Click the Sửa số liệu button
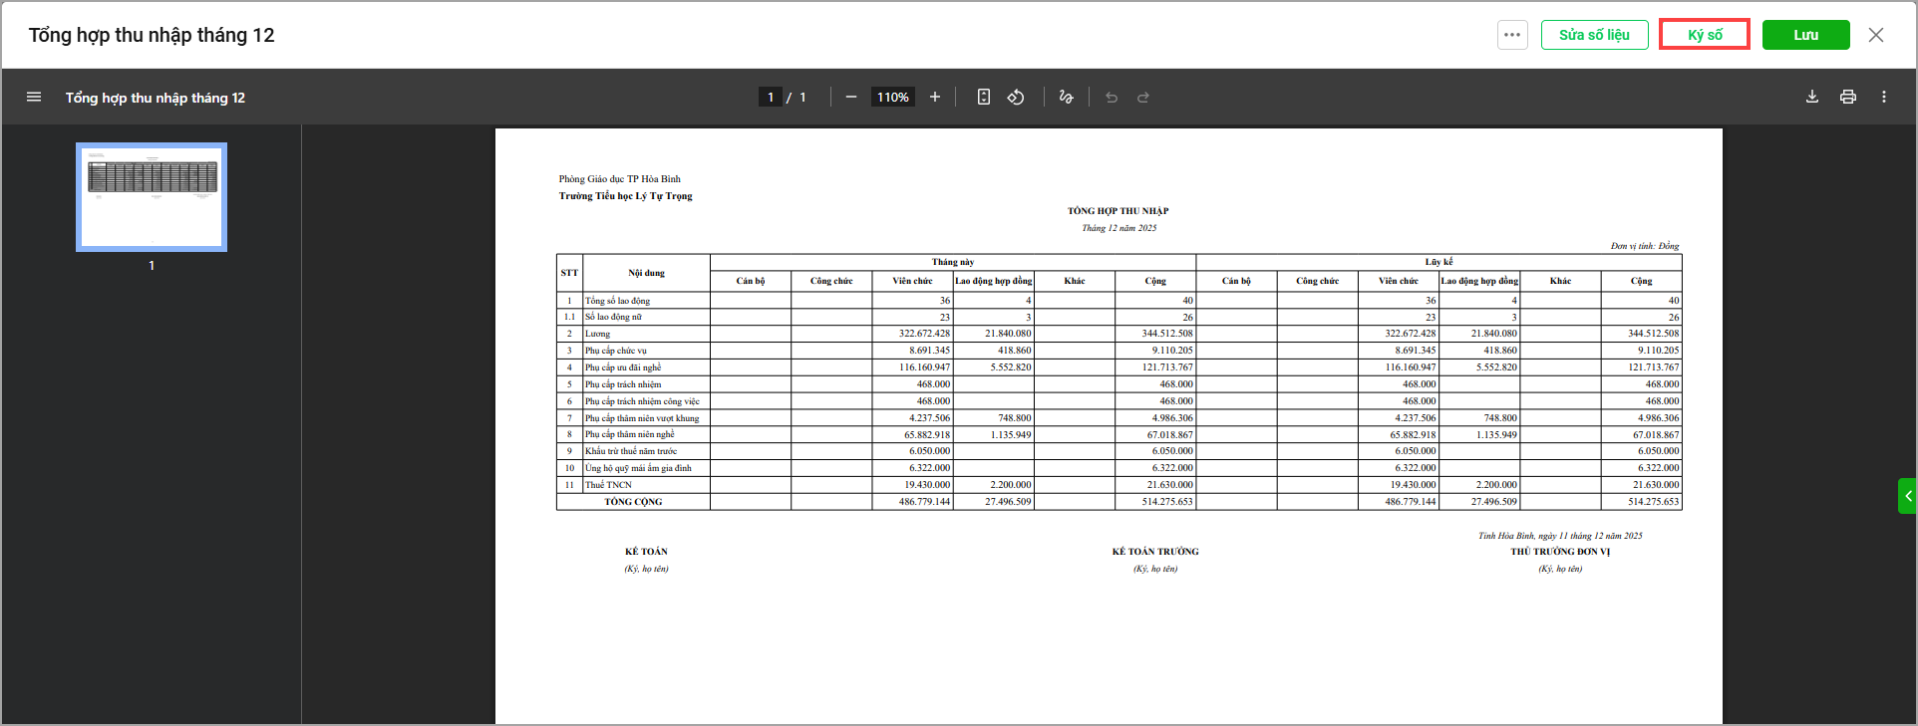1918x726 pixels. (1594, 35)
